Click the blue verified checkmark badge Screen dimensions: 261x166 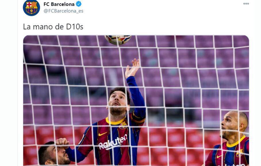click(x=79, y=4)
